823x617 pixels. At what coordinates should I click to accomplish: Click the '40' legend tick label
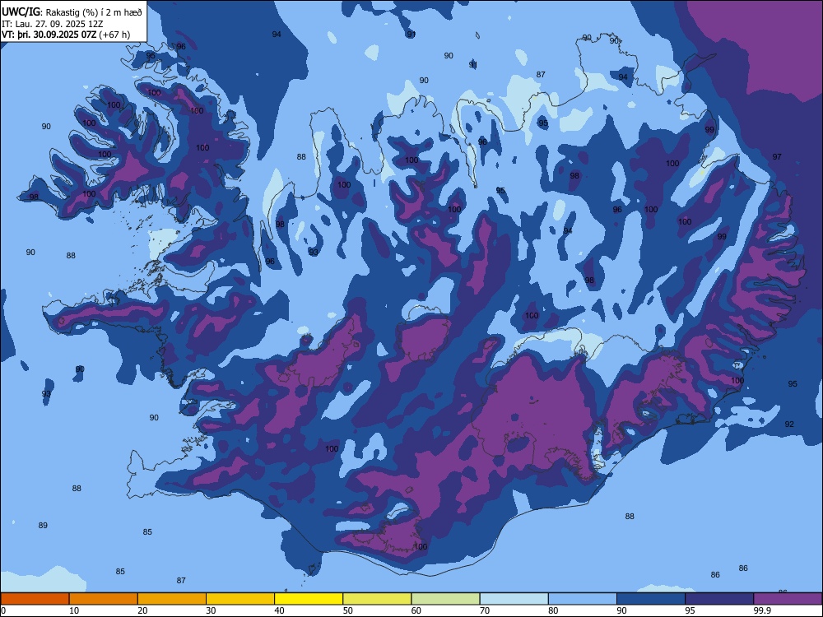click(x=279, y=610)
